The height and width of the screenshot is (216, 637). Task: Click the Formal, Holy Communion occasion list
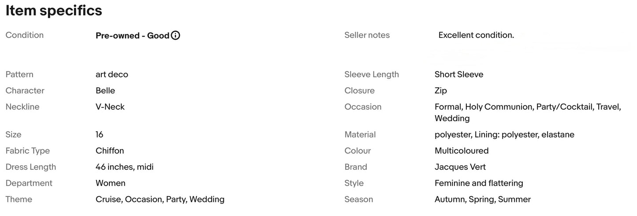coord(528,112)
